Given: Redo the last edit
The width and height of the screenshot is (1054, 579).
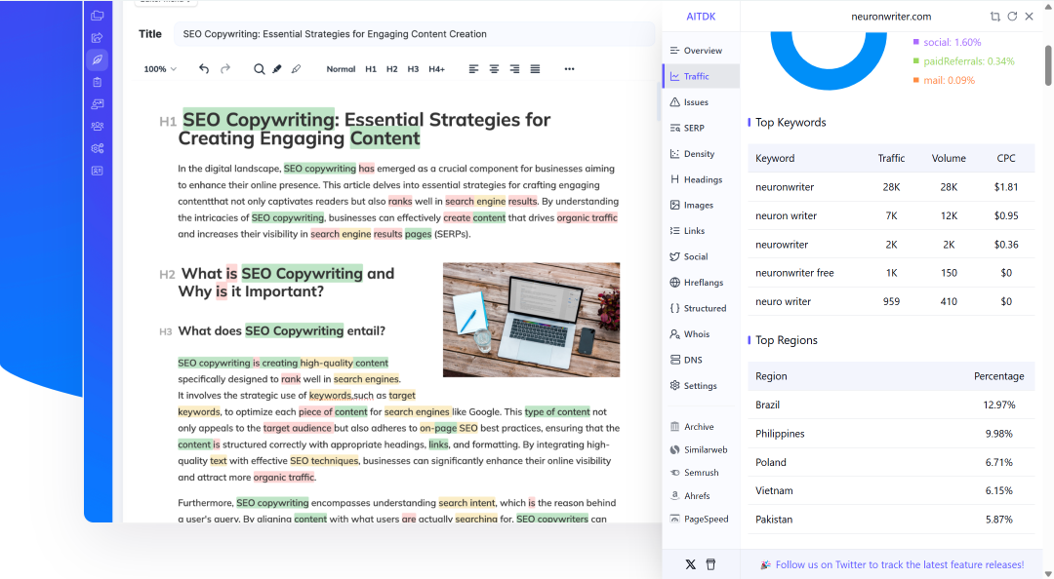Looking at the screenshot, I should (225, 68).
